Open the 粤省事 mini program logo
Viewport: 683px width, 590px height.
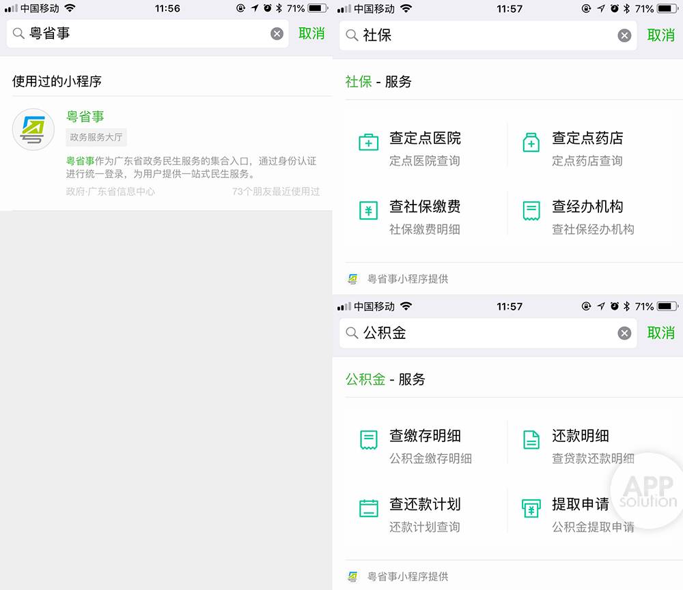click(x=33, y=130)
